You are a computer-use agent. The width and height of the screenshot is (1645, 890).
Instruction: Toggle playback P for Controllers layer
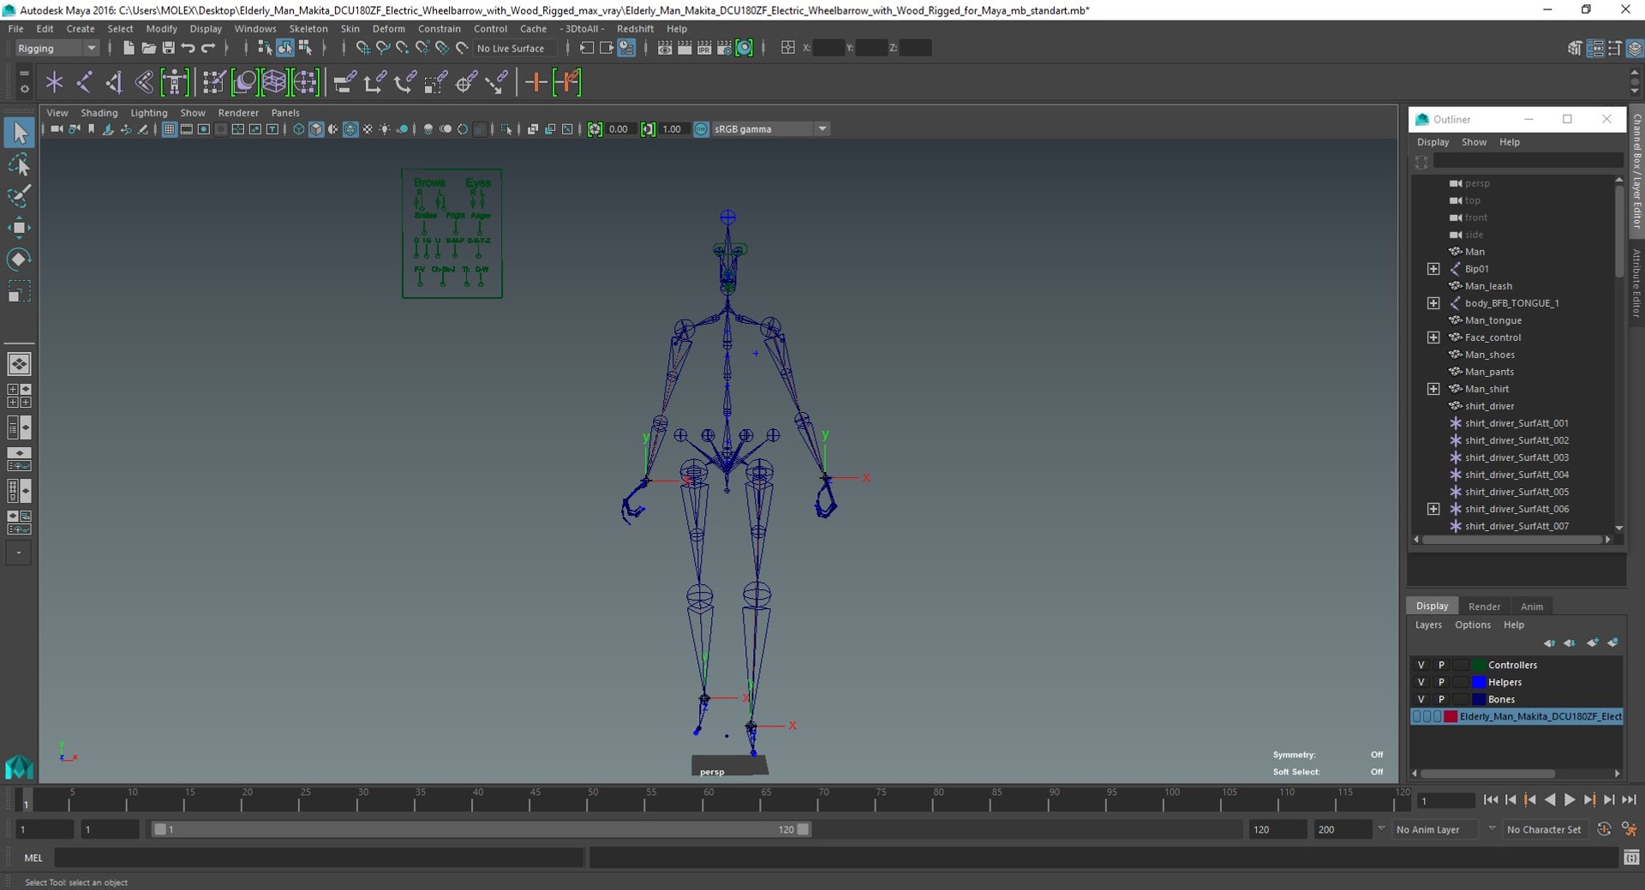[x=1441, y=665]
